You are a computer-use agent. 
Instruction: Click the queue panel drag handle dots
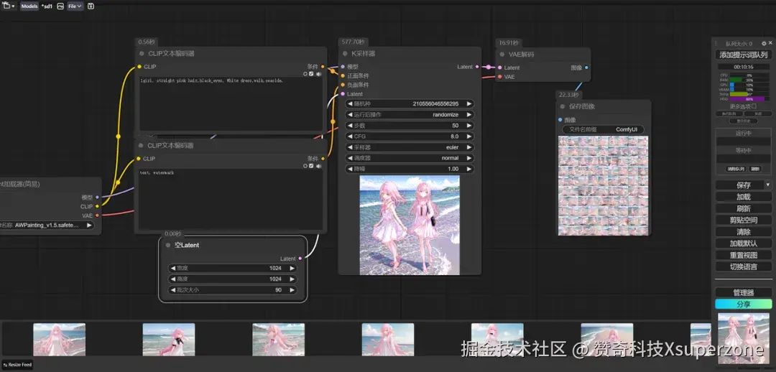[716, 44]
